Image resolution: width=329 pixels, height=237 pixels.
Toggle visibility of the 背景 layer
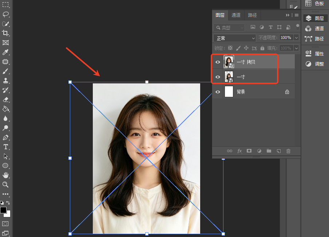pos(218,92)
